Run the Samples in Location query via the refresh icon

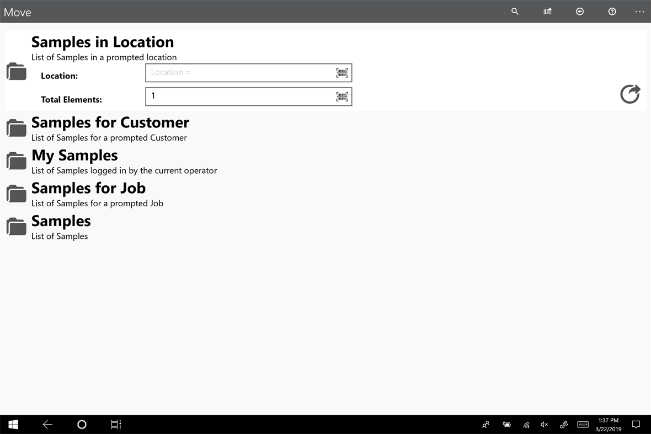(630, 94)
